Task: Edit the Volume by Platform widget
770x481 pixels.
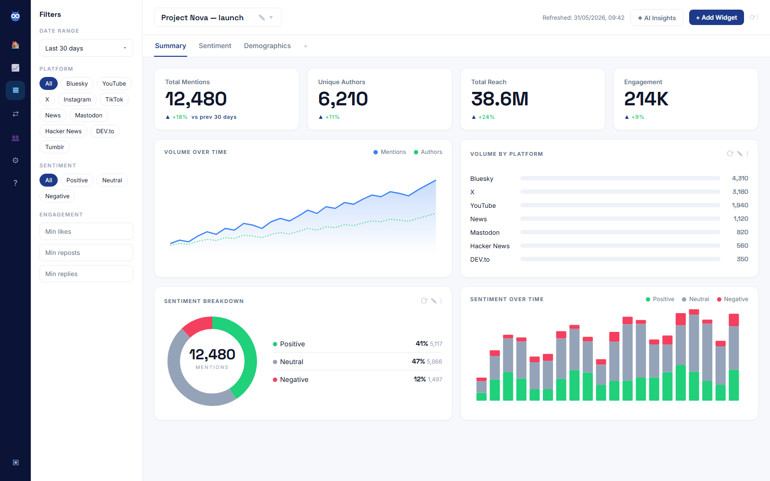Action: pos(740,154)
